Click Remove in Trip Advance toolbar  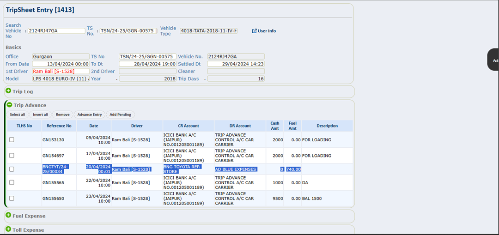tap(62, 114)
